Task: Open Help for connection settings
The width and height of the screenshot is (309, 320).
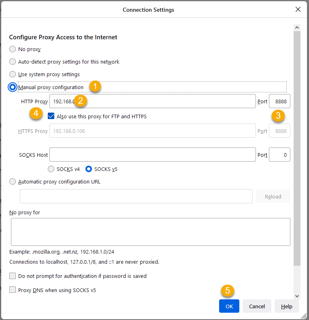Action: (286, 306)
